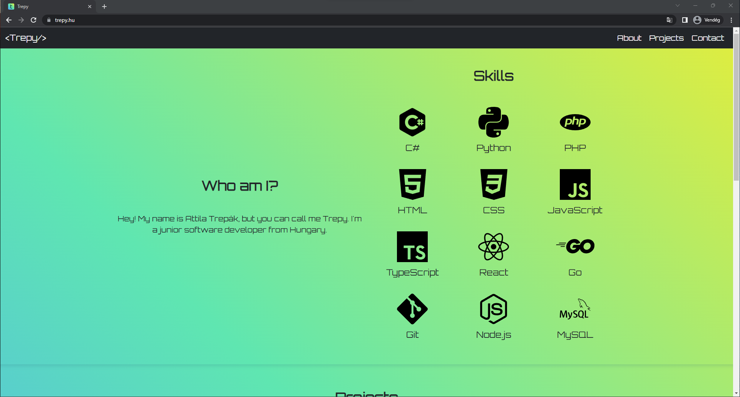The image size is (740, 397).
Task: Click the 'HTML' skill label
Action: (412, 210)
